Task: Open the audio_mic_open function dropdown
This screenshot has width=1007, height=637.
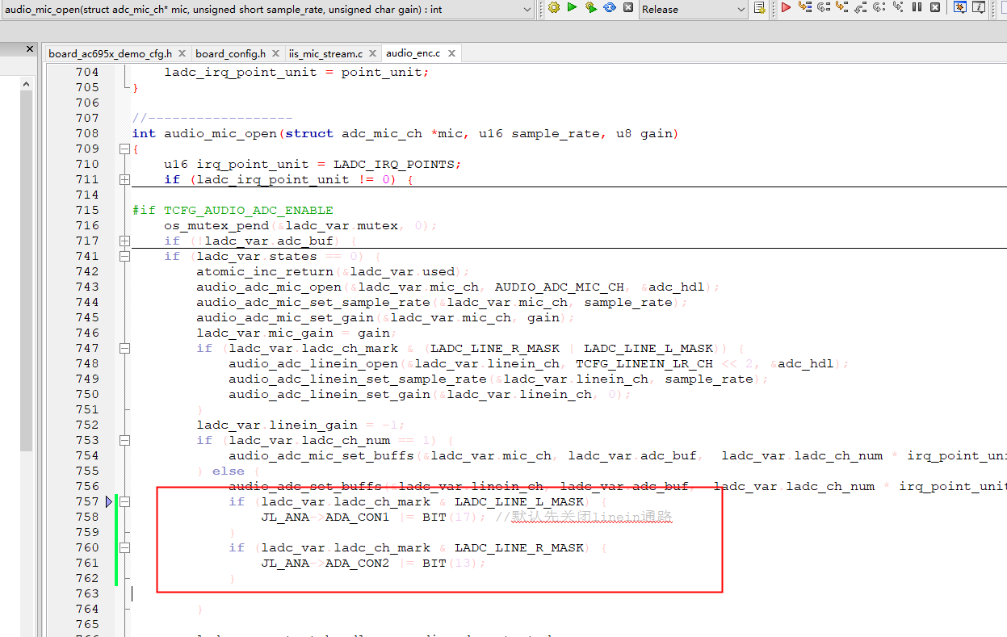Action: coord(268,9)
